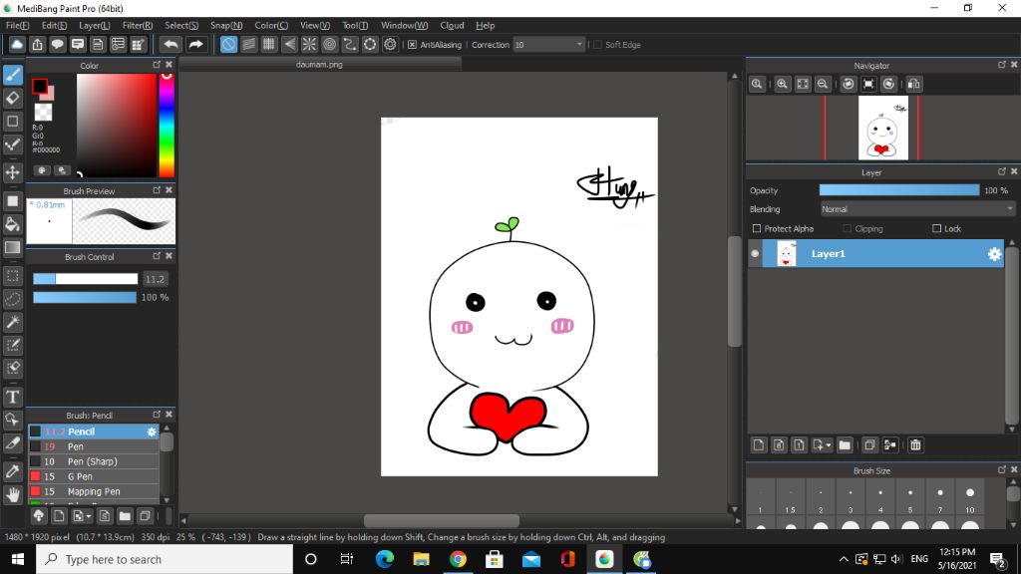This screenshot has width=1021, height=574.
Task: Select the Brush tool in the left toolbar
Action: [13, 75]
